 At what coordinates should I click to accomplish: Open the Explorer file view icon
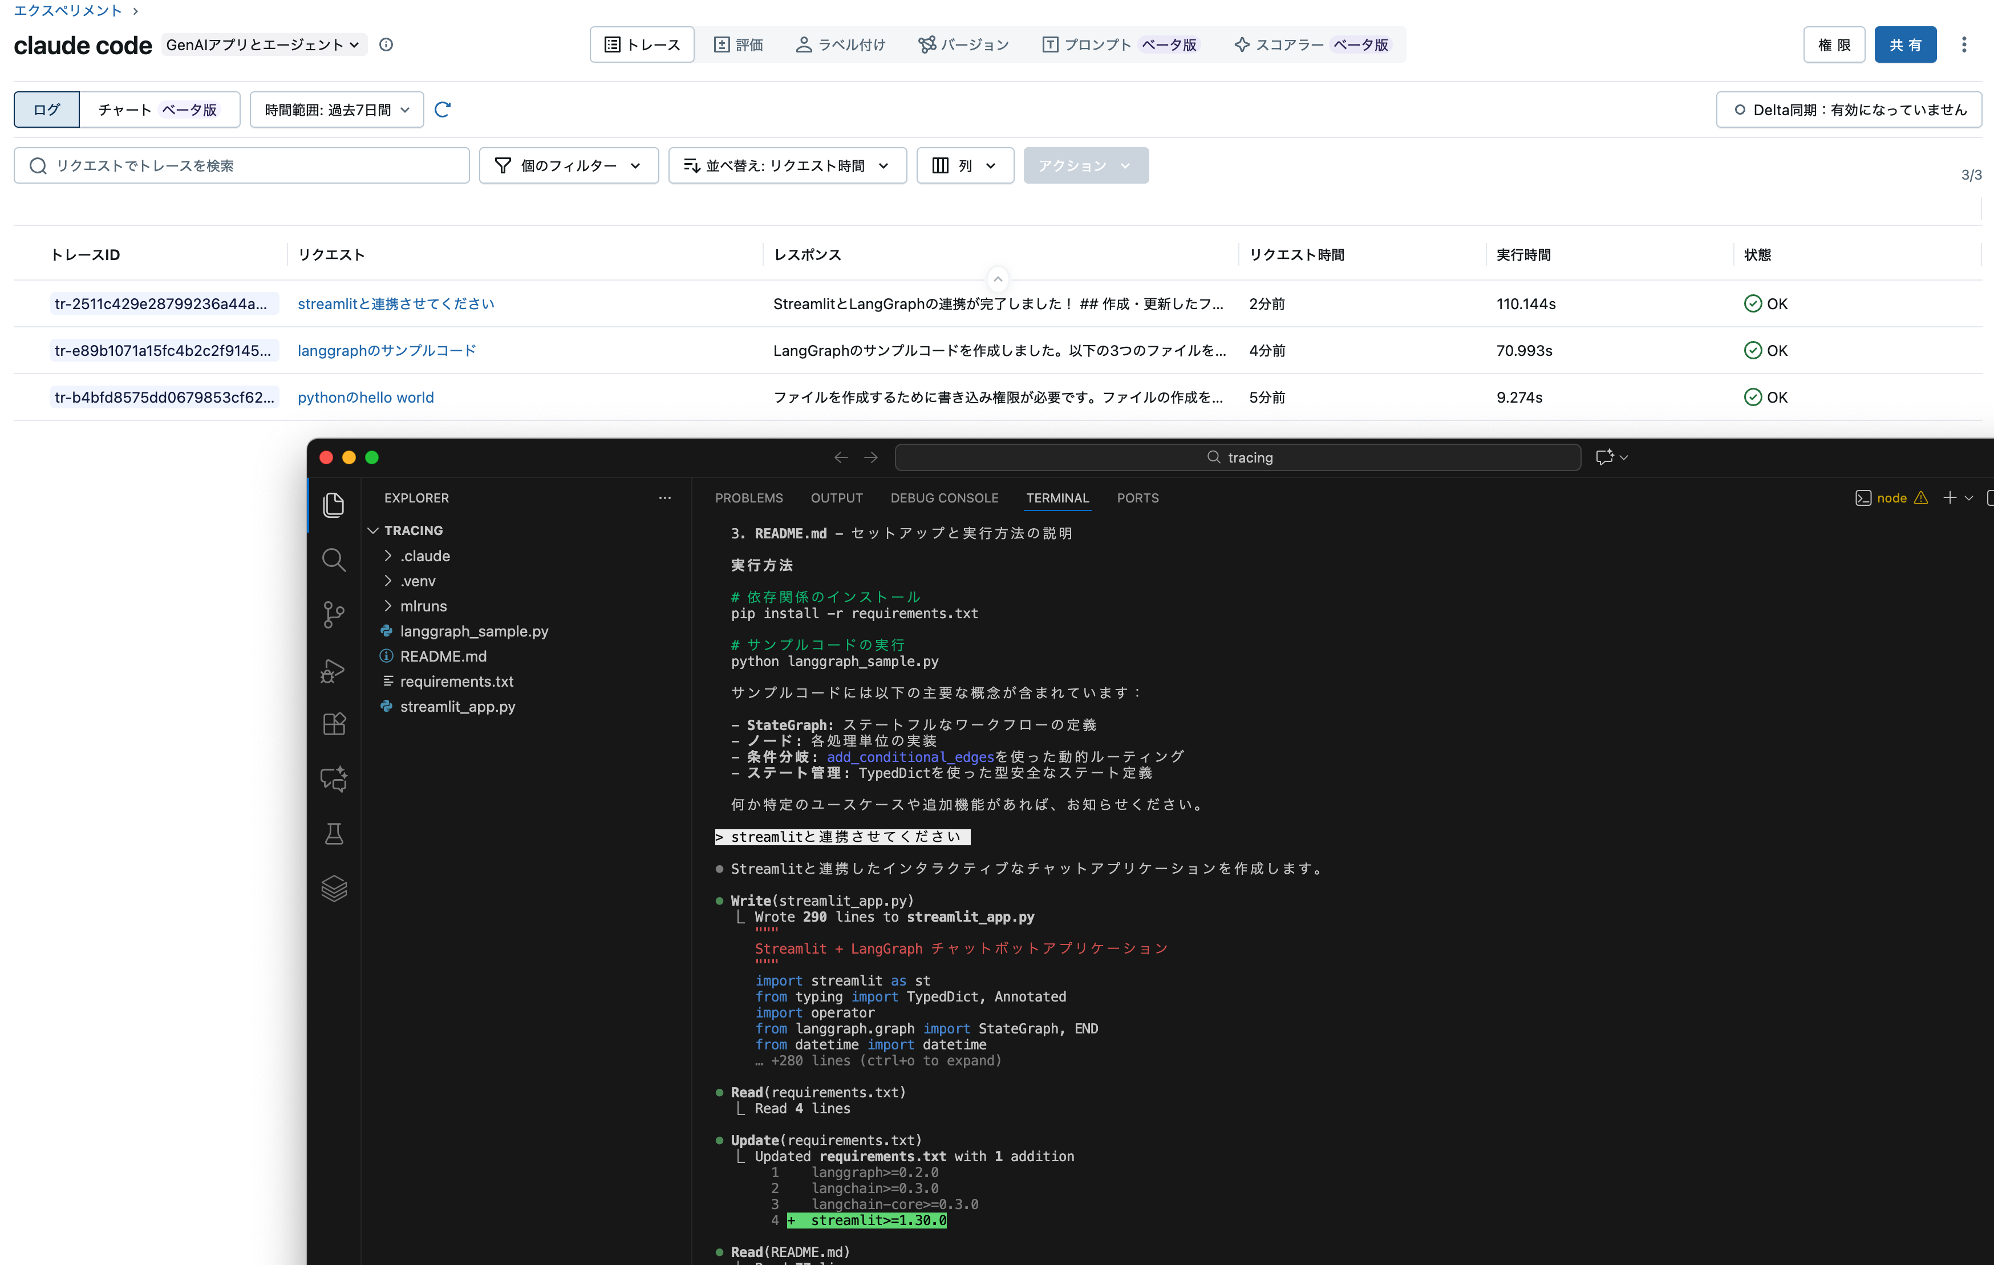pyautogui.click(x=334, y=505)
